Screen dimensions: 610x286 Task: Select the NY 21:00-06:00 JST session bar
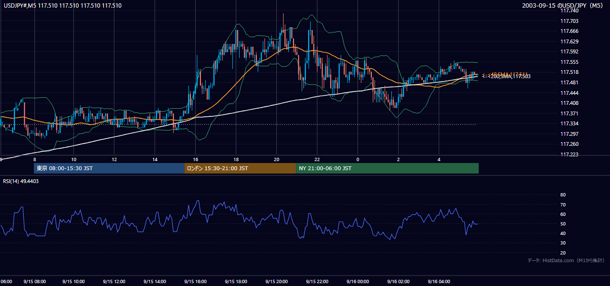pyautogui.click(x=387, y=168)
